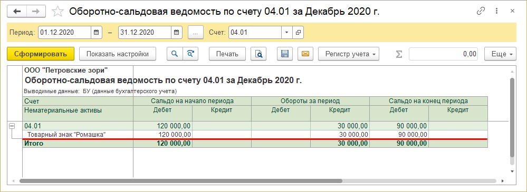The height and width of the screenshot is (192, 527).
Task: Open the account 04.01 in new window icon
Action: [298, 33]
